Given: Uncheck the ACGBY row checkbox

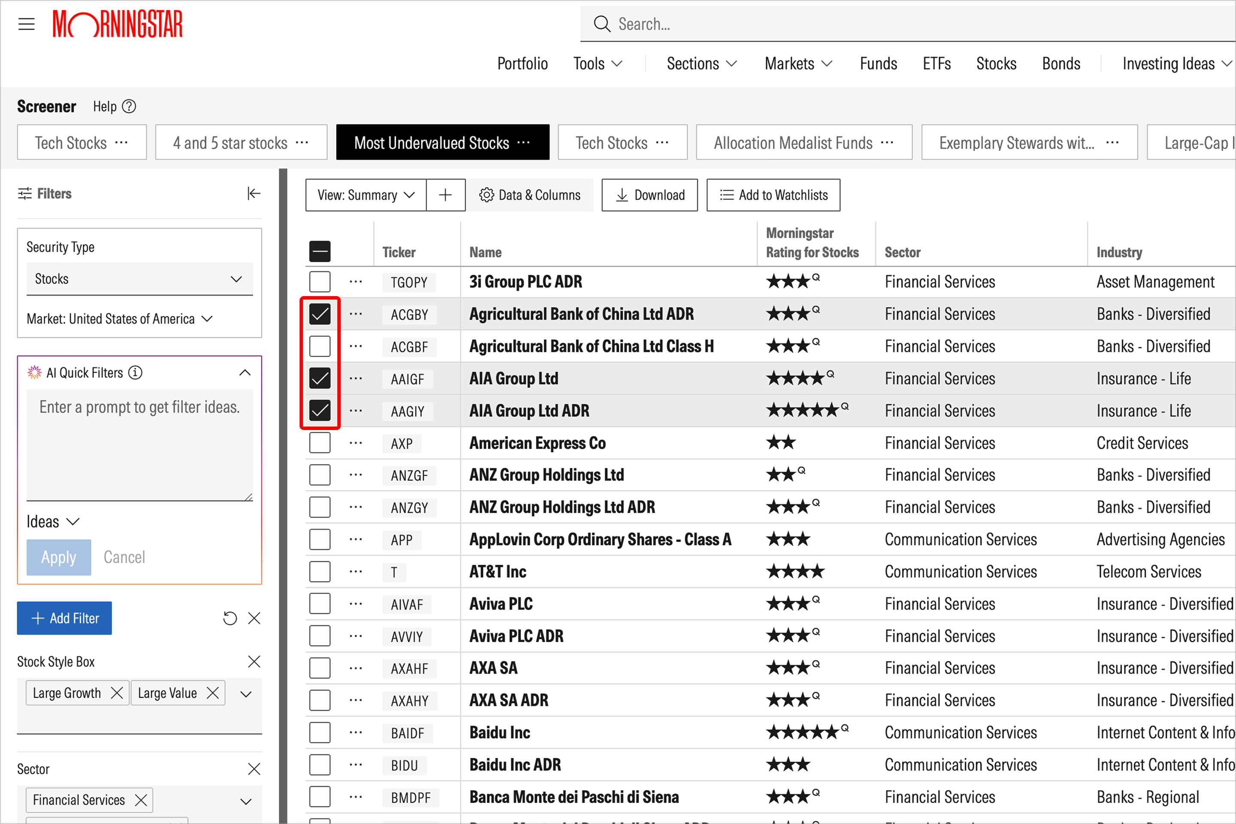Looking at the screenshot, I should (319, 314).
